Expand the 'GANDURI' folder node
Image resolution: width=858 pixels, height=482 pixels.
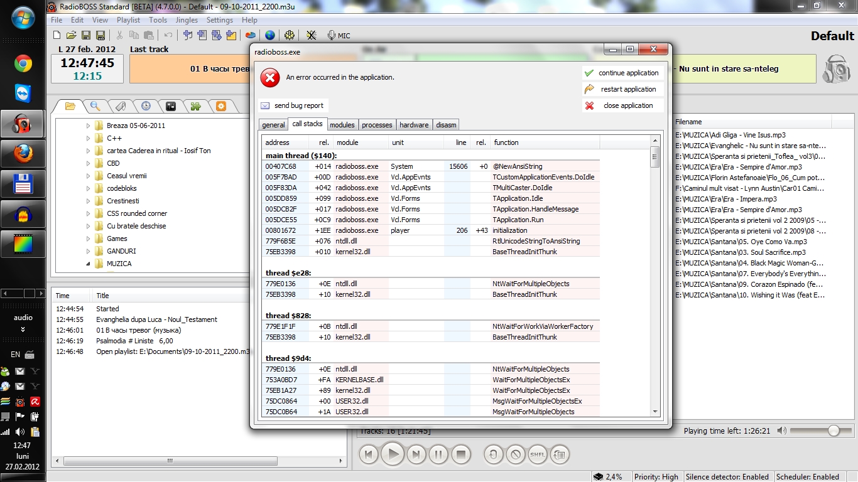pyautogui.click(x=89, y=251)
